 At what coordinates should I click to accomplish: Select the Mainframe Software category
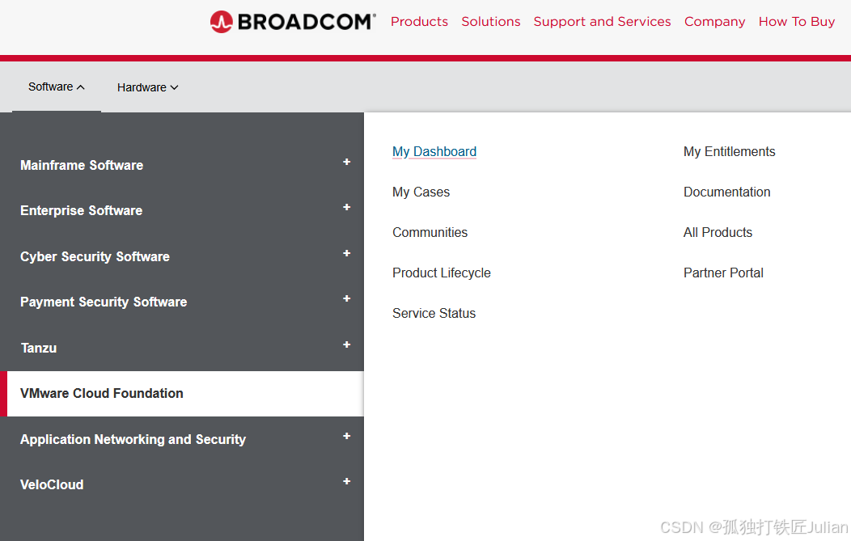(x=82, y=165)
